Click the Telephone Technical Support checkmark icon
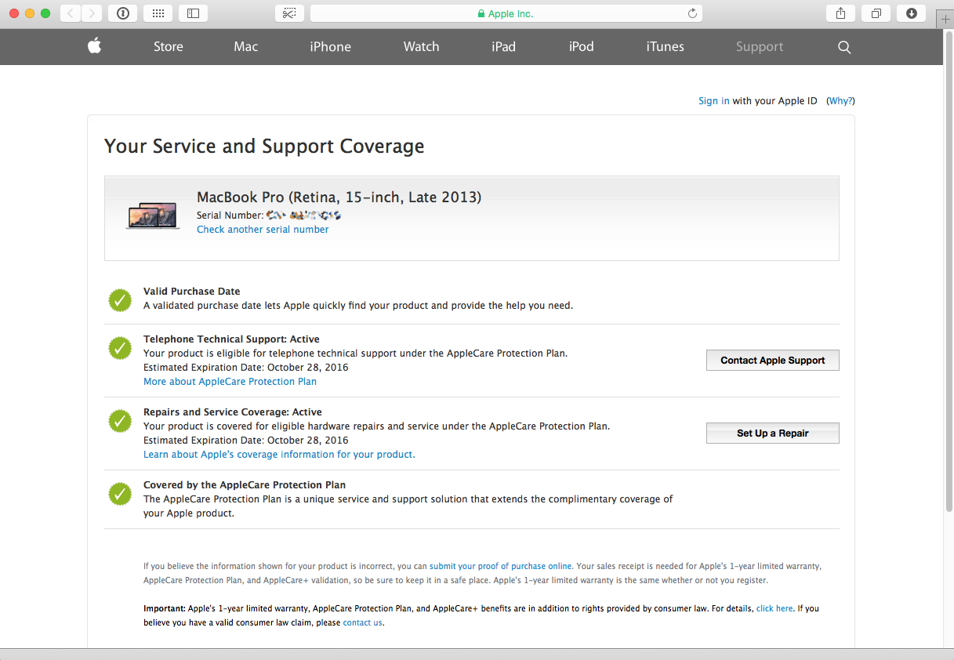The height and width of the screenshot is (660, 954). point(120,348)
